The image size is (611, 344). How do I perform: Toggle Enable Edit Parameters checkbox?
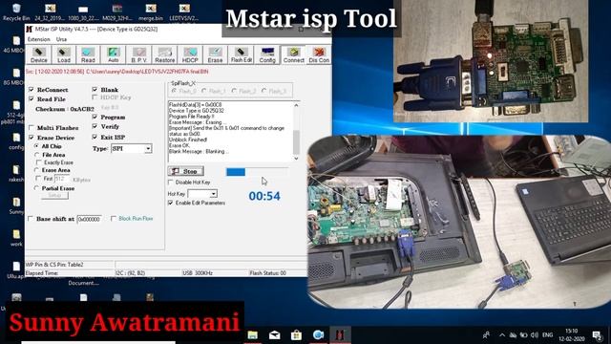pos(170,203)
